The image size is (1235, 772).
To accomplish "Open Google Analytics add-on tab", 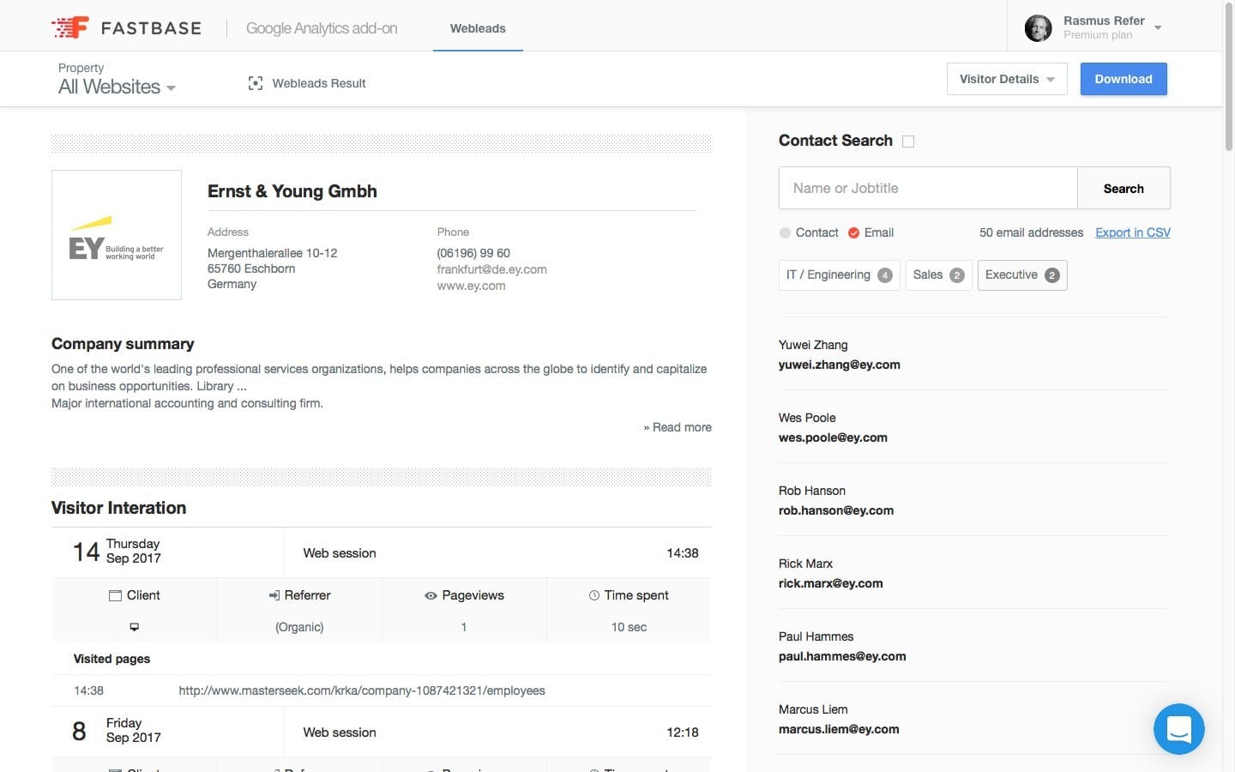I will [x=322, y=28].
